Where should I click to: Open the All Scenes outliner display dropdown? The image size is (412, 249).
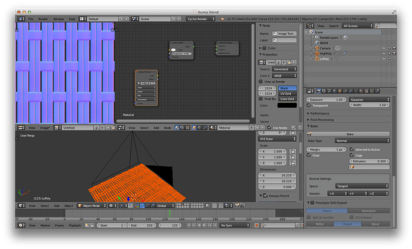(357, 26)
